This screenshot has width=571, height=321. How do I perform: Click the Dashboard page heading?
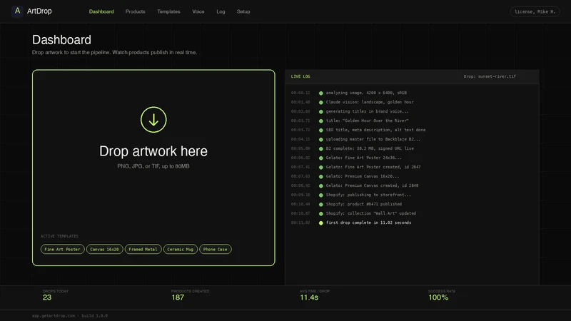[x=61, y=40]
